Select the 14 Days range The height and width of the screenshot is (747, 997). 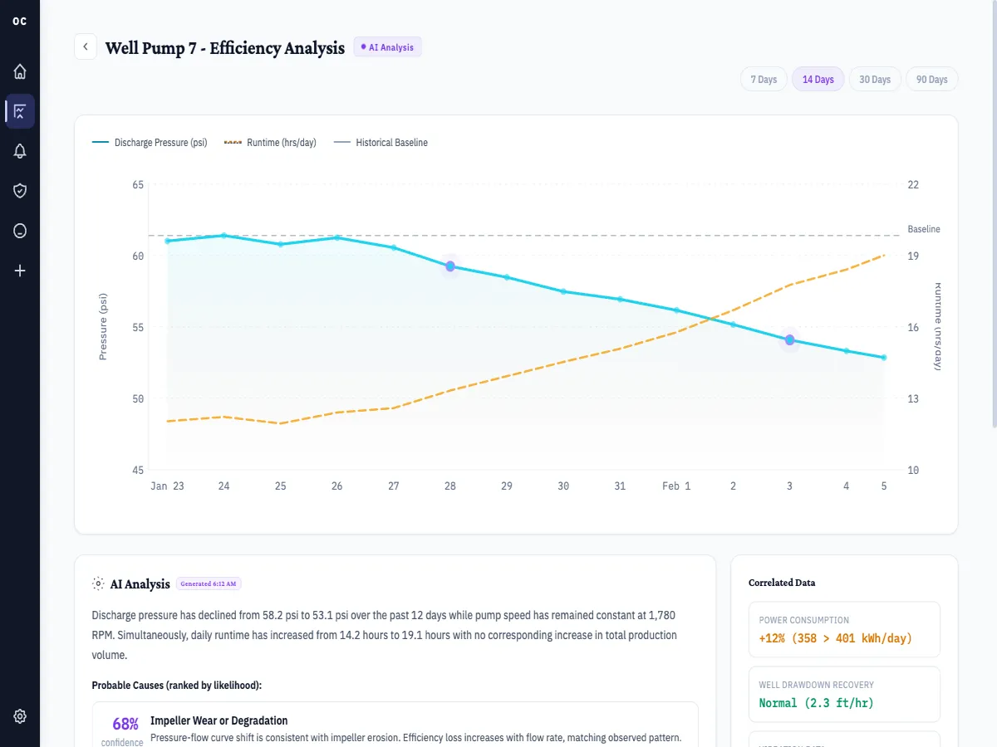pyautogui.click(x=818, y=80)
